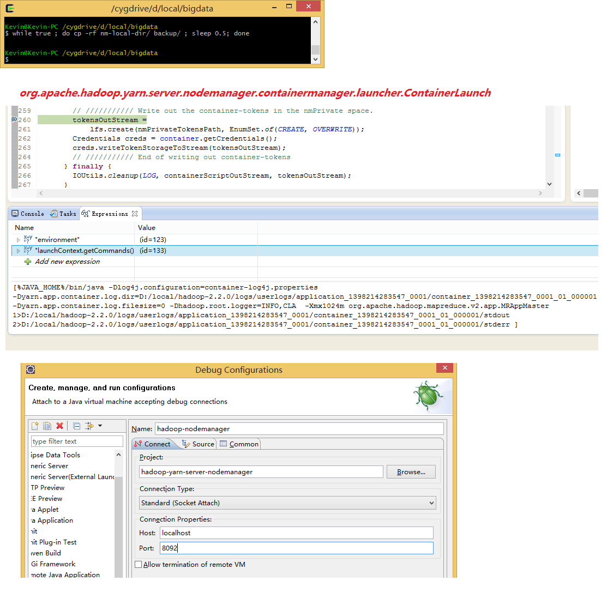
Task: Click the Project field hadoop-yarn-server-nodemanager
Action: [x=261, y=471]
